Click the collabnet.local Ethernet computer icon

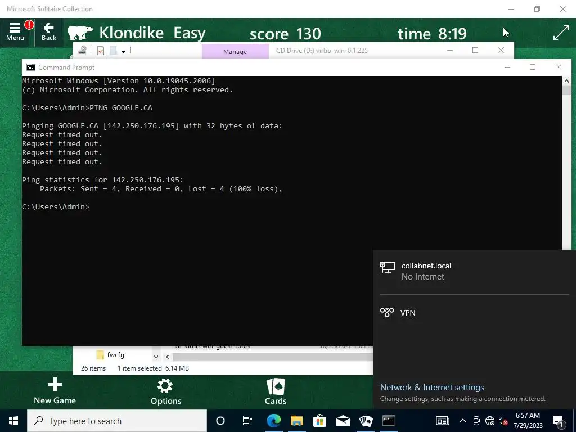387,267
